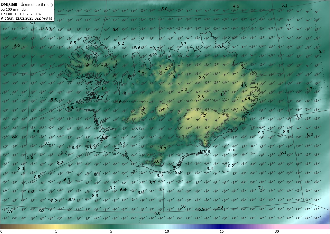Click the 3.0 value on the map
330x234 pixels.
[184, 89]
